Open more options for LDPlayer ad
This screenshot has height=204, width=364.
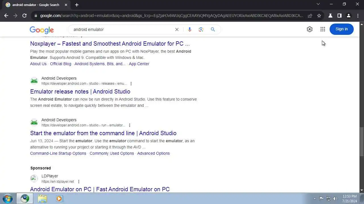79,182
